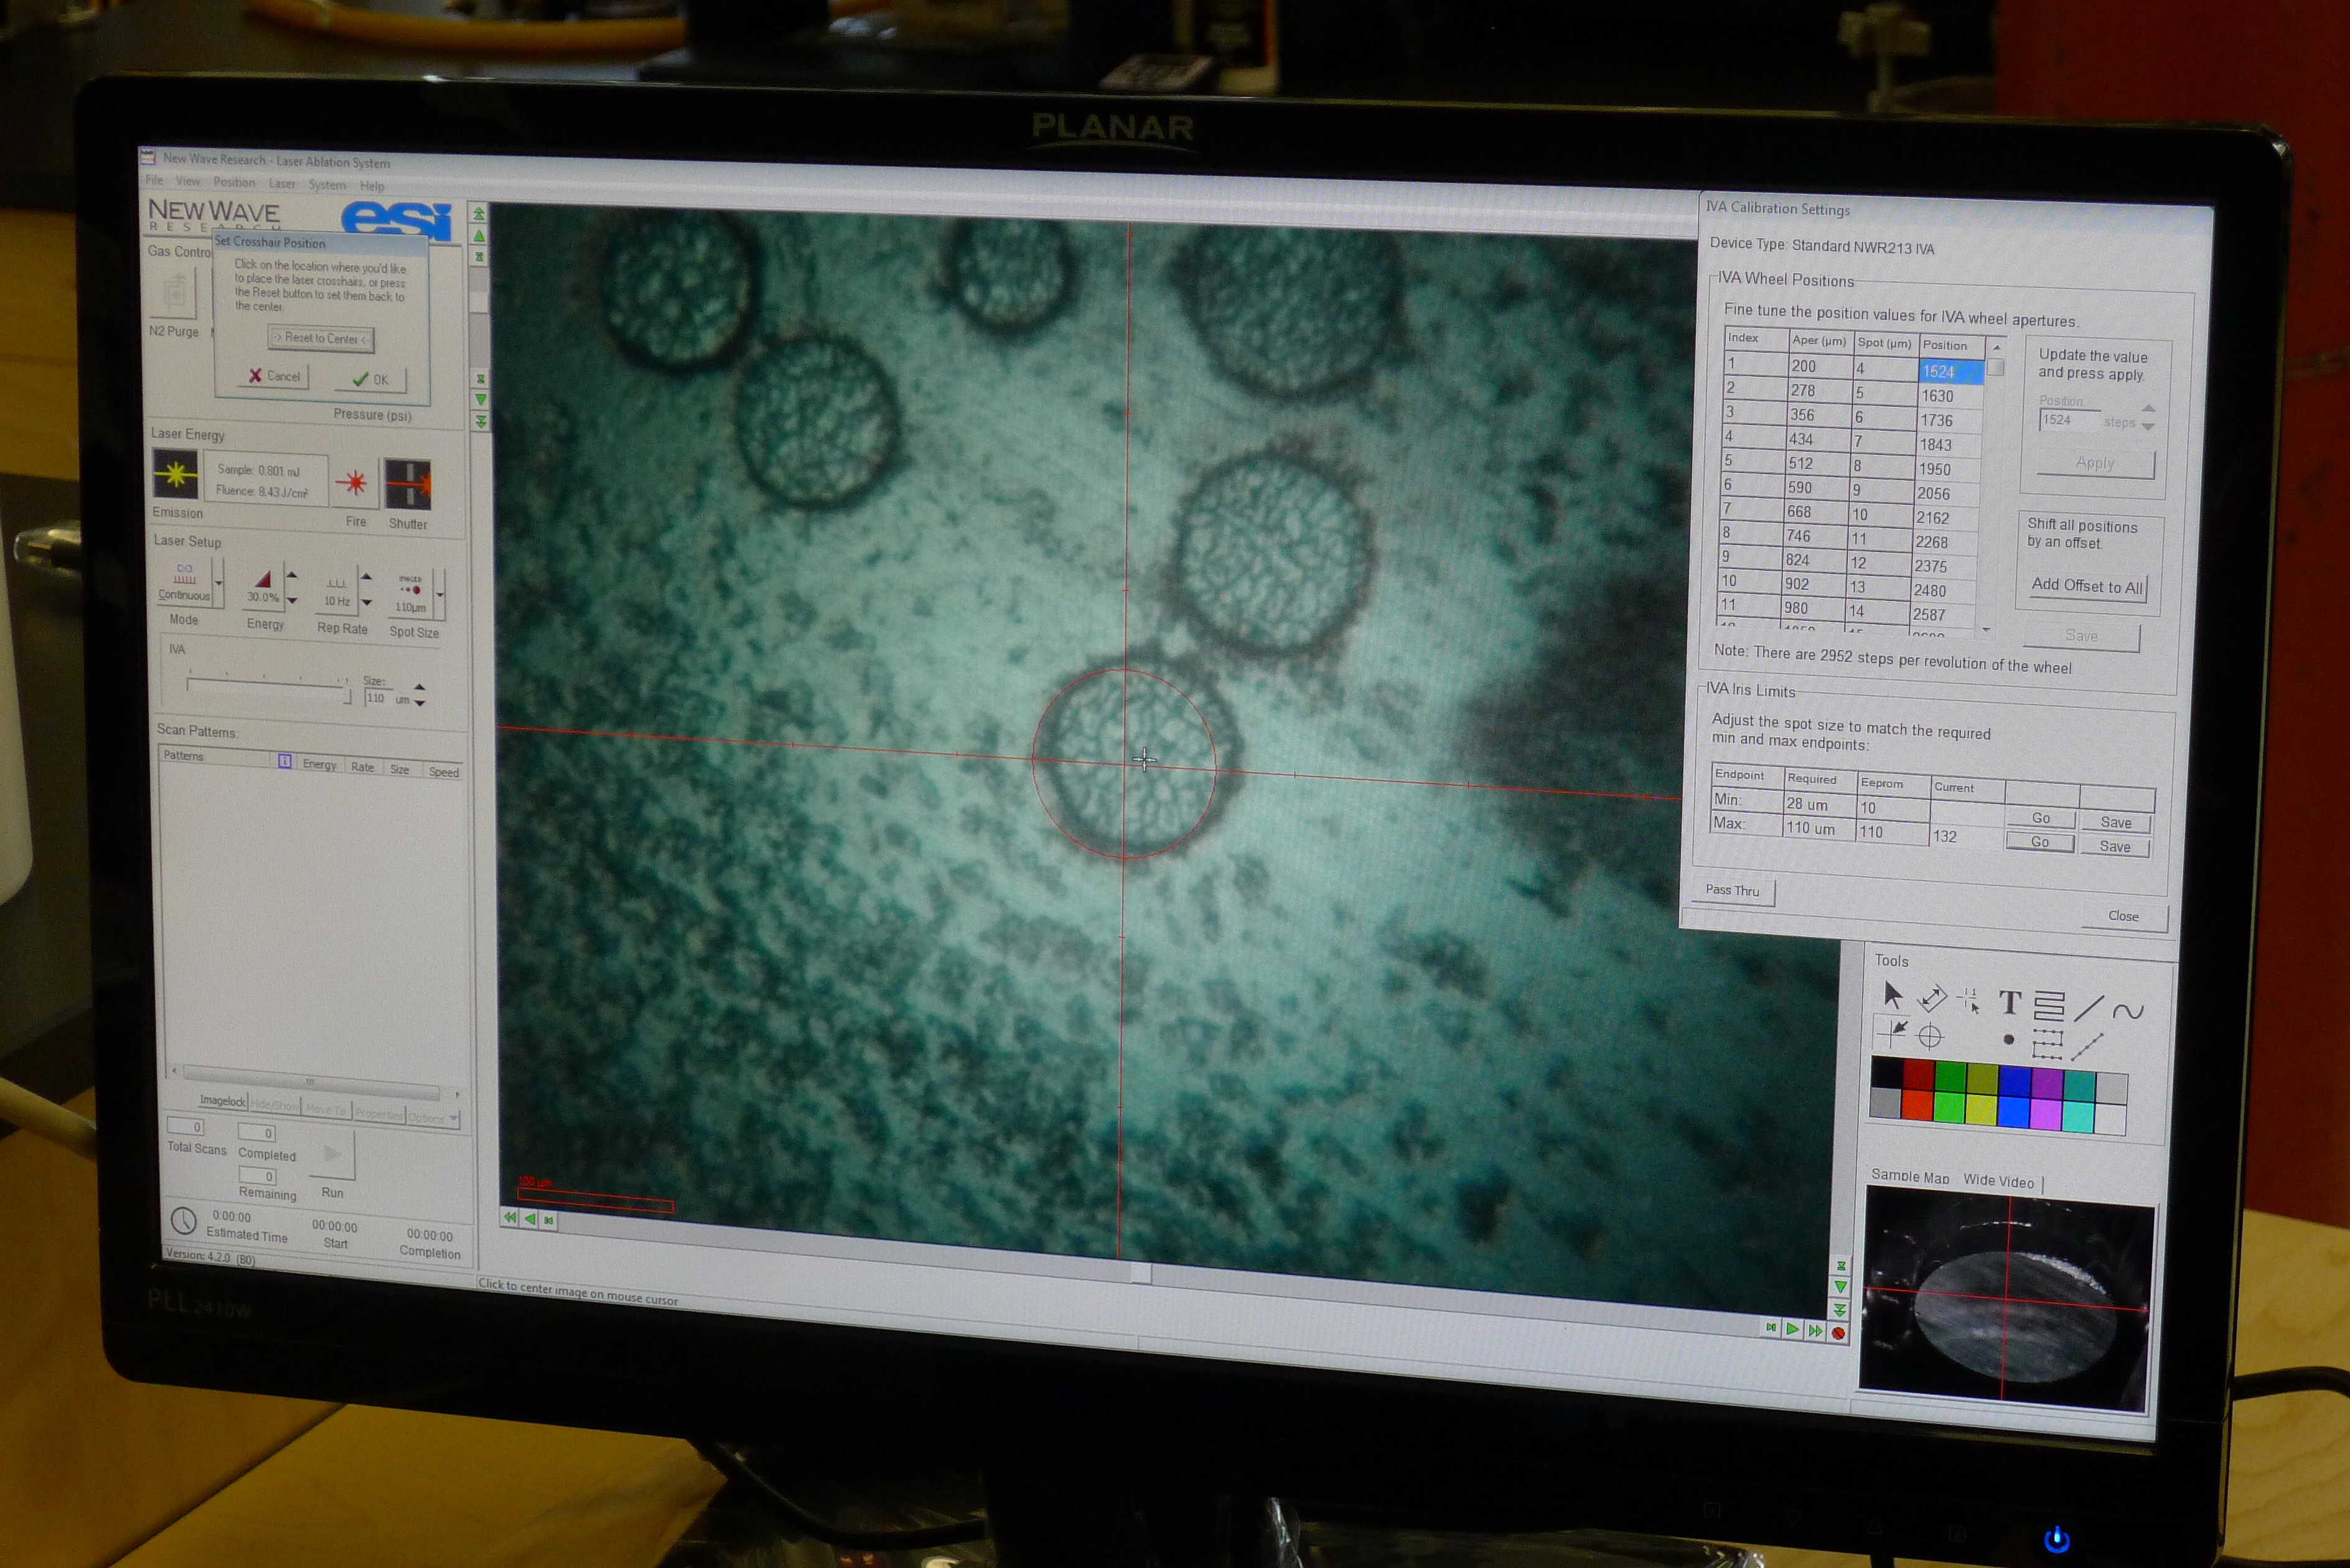2350x1568 pixels.
Task: Open the Position menu
Action: click(234, 182)
